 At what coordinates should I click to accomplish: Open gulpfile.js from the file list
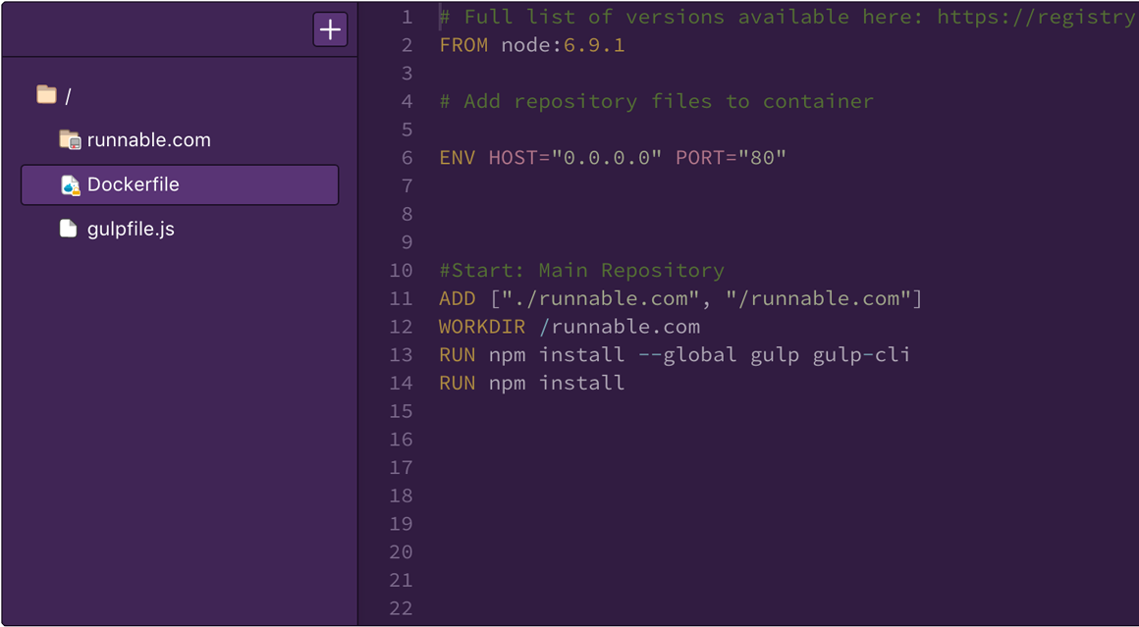tap(131, 229)
